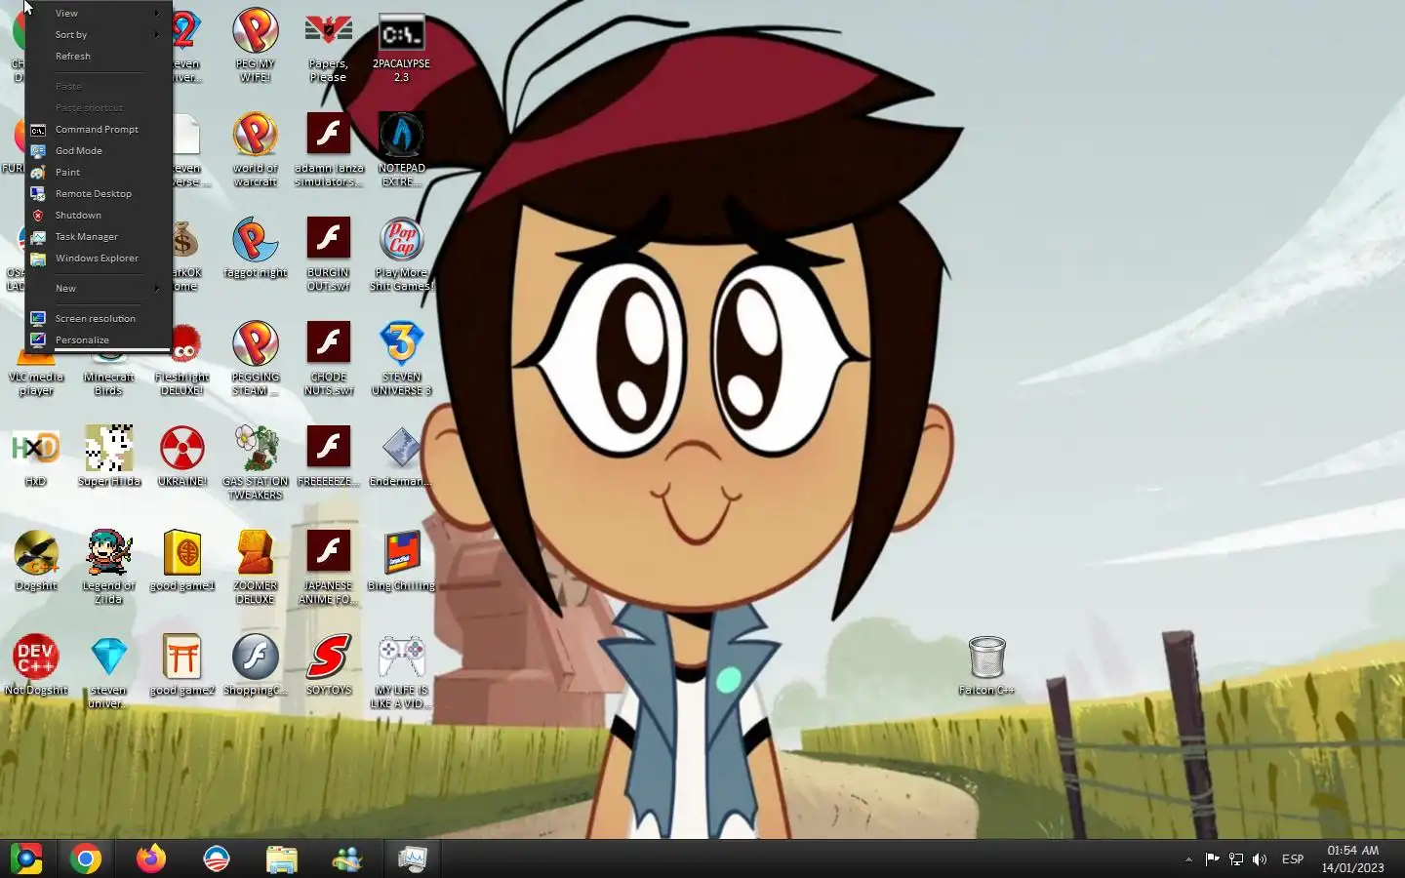This screenshot has height=878, width=1405.
Task: Launch Firefox from the taskbar
Action: (x=151, y=858)
